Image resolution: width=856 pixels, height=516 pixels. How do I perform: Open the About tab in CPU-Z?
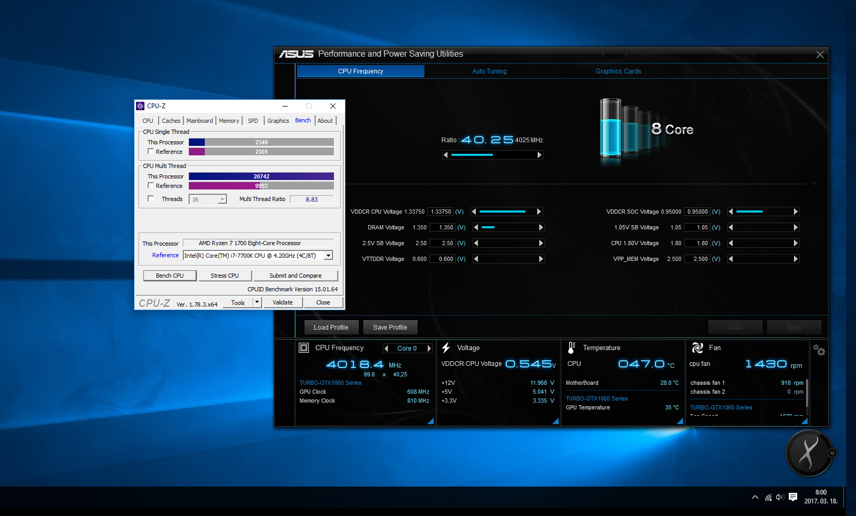click(x=325, y=121)
